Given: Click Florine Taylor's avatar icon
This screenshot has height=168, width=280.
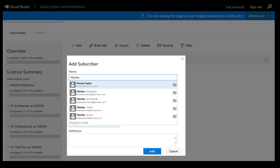Looking at the screenshot, I should pos(73,85).
